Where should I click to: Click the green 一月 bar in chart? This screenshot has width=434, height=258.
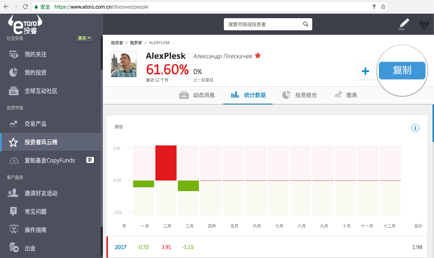[x=144, y=184]
